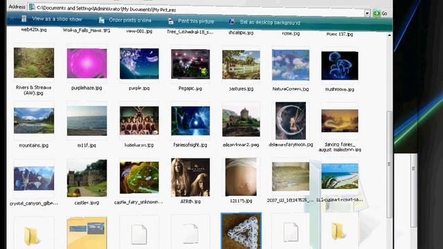Viewport: 443px width, 249px height.
Task: Select the purplehaze.jpg thumbnail
Action: [87, 63]
